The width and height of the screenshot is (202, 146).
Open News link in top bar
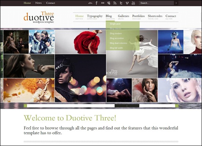click(38, 3)
